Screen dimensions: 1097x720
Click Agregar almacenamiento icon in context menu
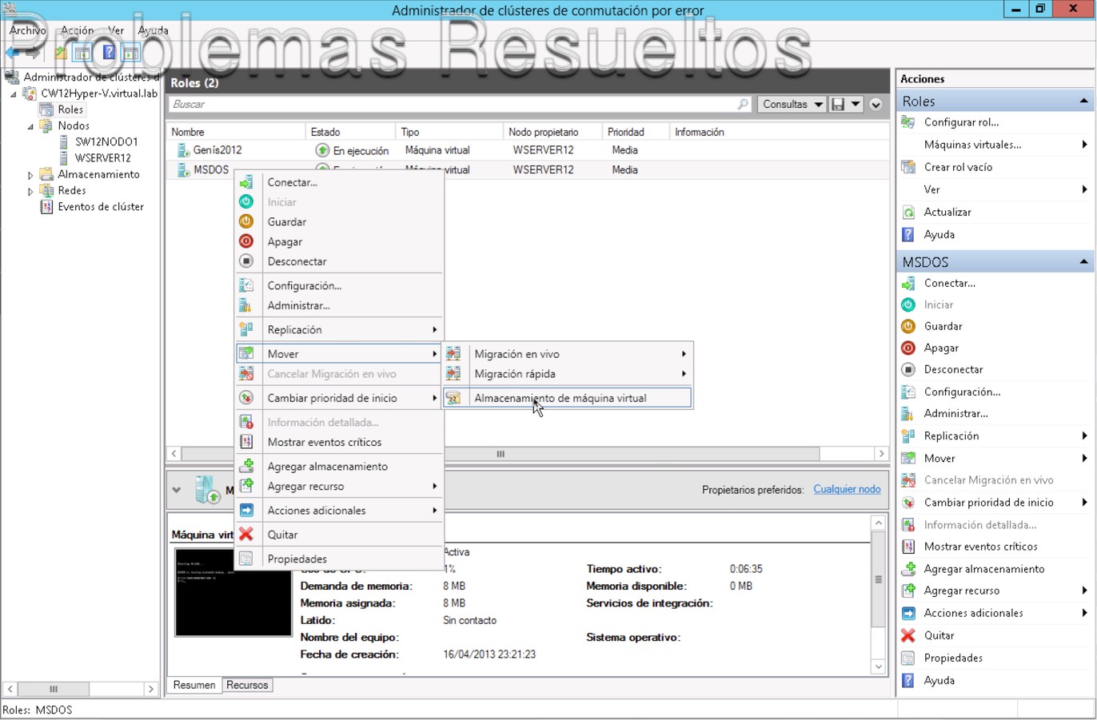pos(246,466)
